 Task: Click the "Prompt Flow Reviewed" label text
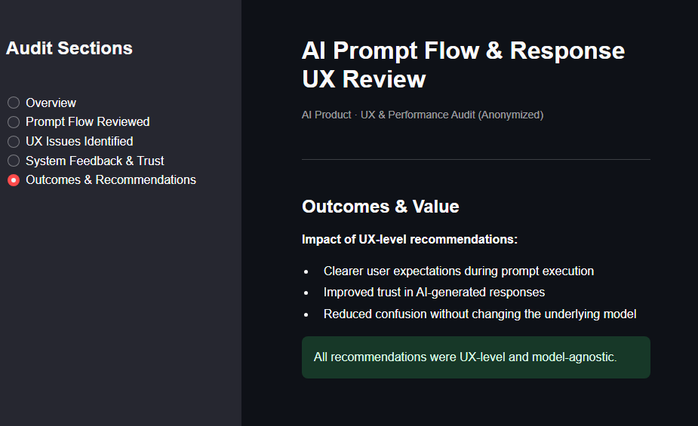pos(88,122)
